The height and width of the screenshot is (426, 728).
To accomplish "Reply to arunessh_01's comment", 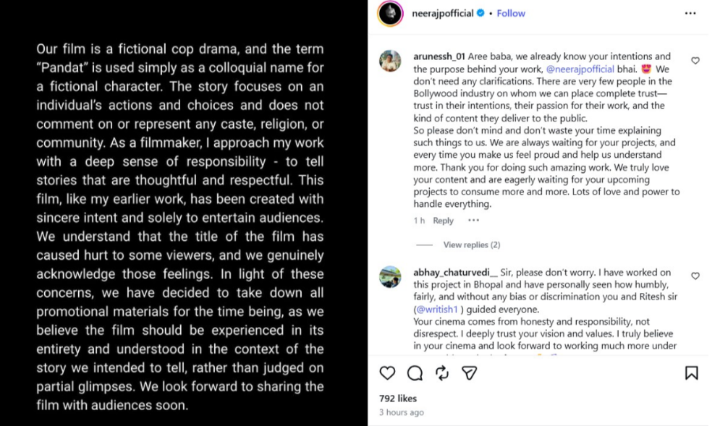I will [443, 221].
